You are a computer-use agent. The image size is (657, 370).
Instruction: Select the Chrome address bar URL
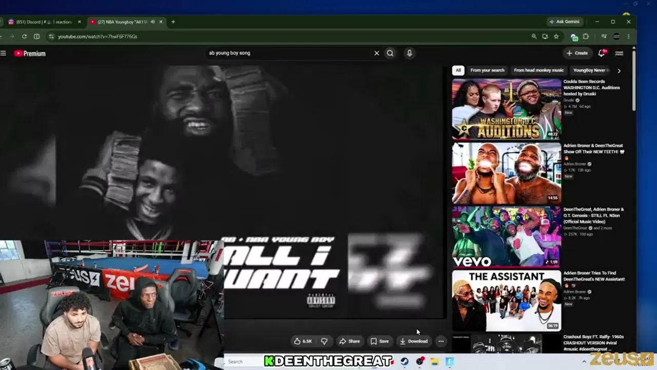coord(98,36)
